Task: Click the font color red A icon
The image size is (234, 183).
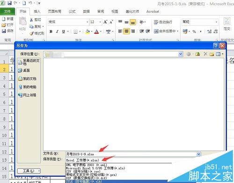Action: [97, 31]
